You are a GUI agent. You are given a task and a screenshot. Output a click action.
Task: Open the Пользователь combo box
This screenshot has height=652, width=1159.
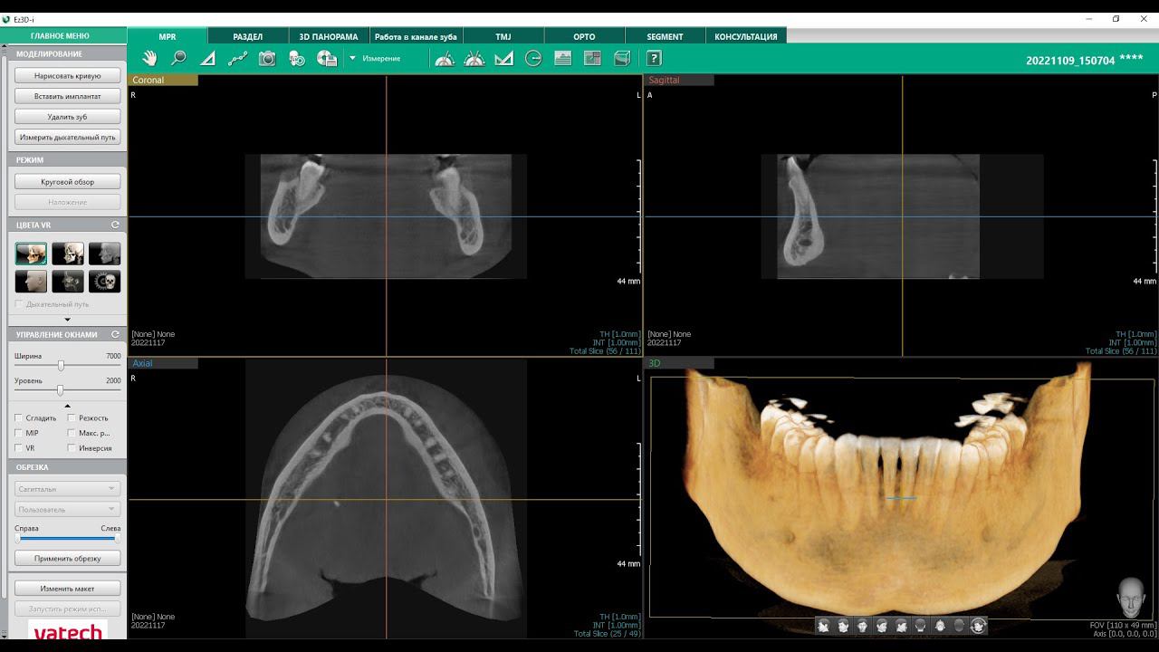(x=68, y=510)
